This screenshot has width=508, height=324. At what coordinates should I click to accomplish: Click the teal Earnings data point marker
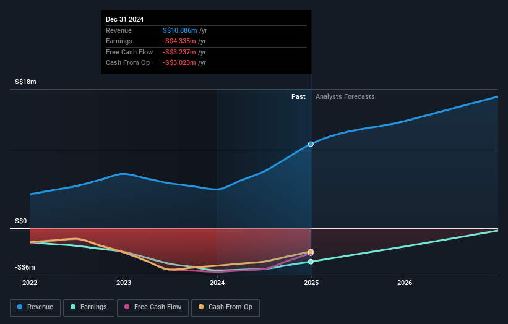(311, 262)
